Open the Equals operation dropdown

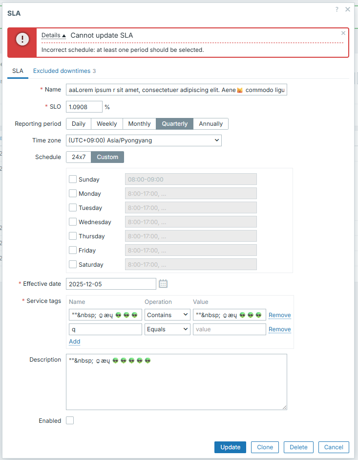coord(167,329)
